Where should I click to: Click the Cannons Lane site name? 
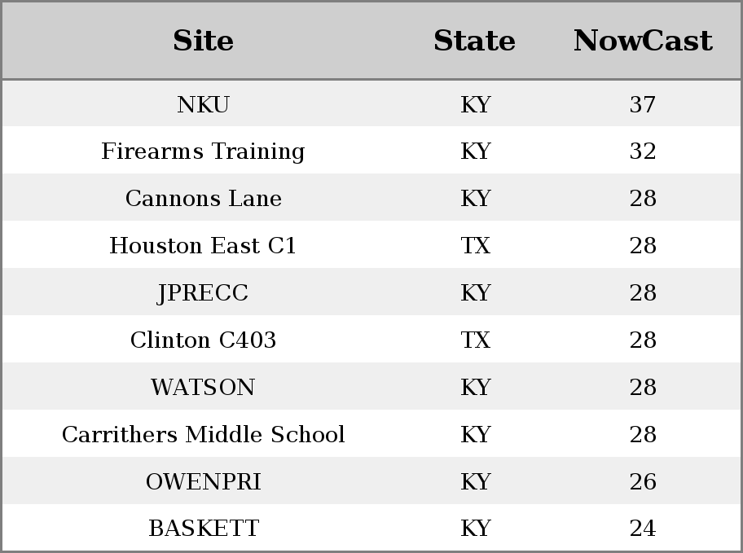click(204, 198)
